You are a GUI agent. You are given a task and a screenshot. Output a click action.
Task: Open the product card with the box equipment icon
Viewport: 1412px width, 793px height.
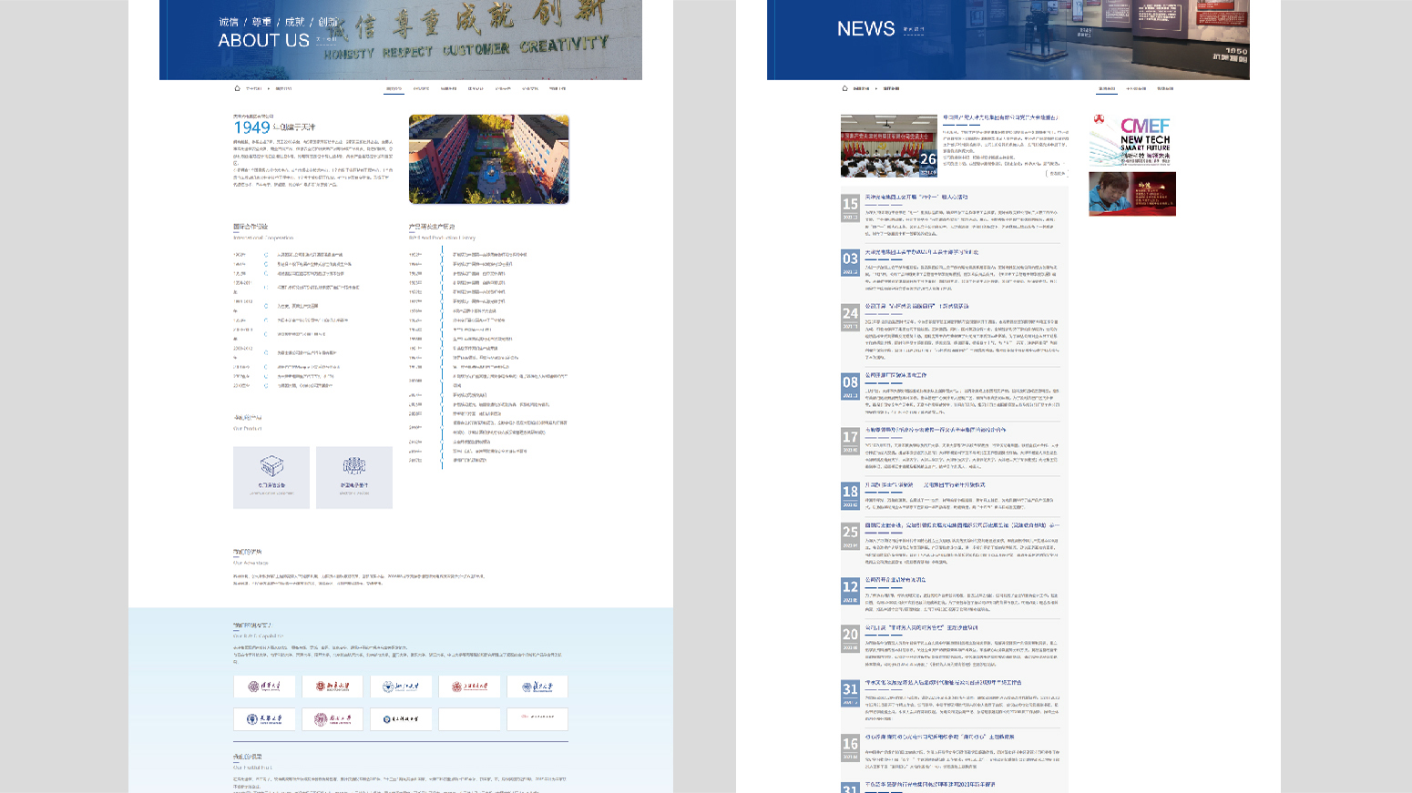(x=271, y=477)
